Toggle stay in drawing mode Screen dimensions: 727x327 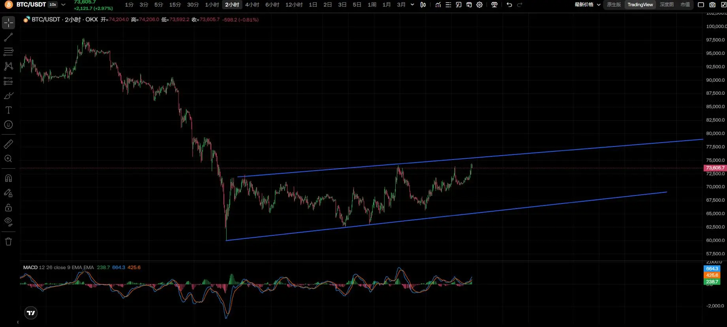click(x=8, y=193)
